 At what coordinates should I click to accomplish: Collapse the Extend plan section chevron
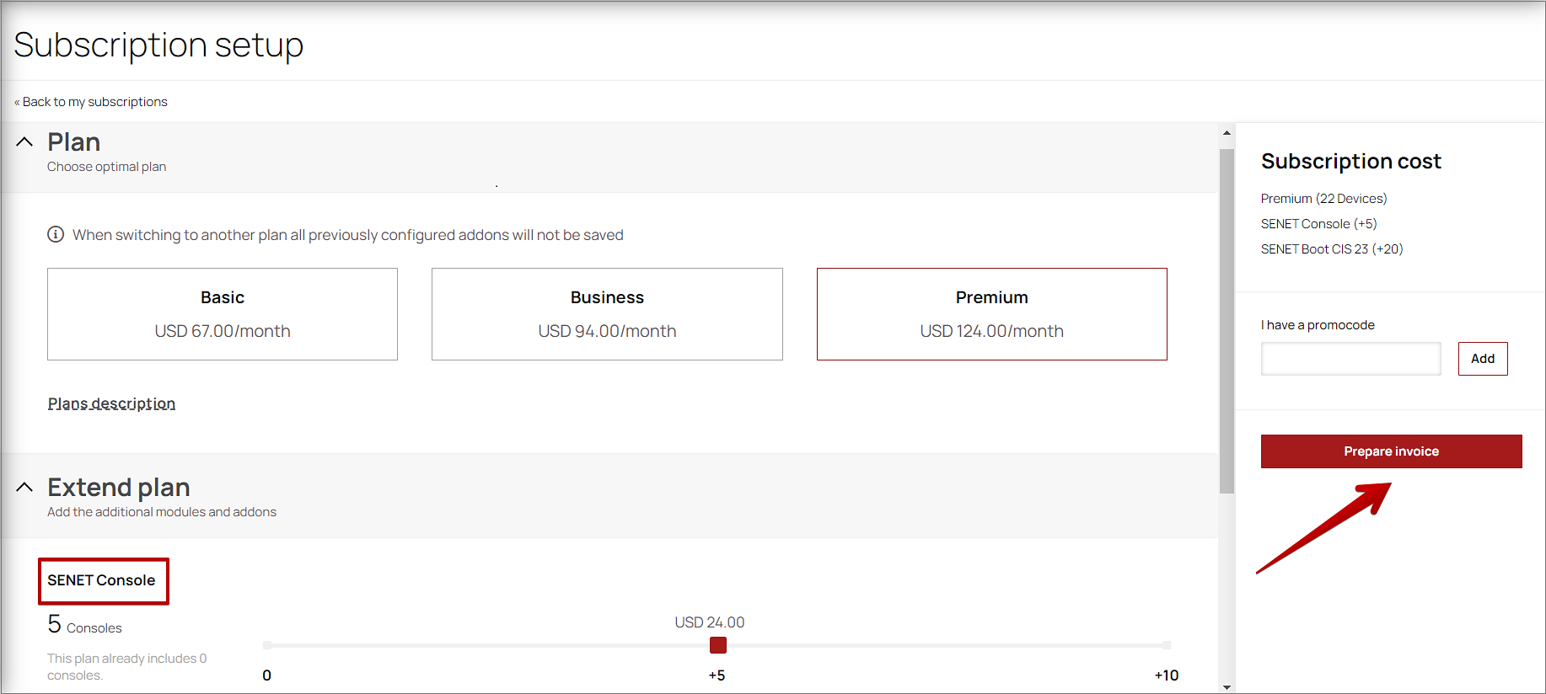point(24,488)
